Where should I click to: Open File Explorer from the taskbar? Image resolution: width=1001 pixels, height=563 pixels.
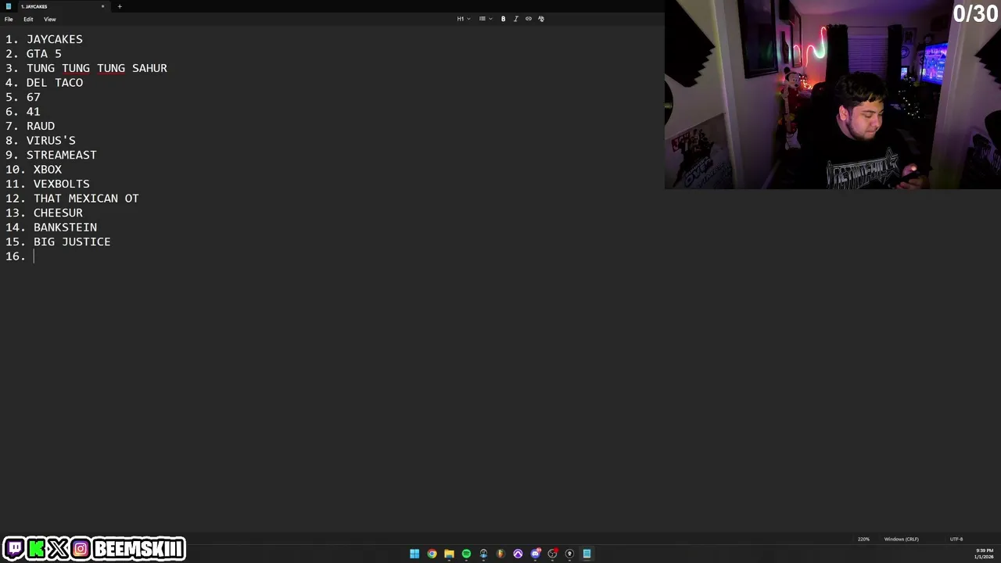[x=449, y=554]
